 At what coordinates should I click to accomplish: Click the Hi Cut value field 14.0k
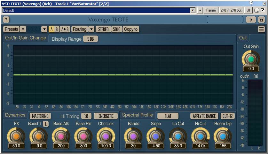point(201,146)
